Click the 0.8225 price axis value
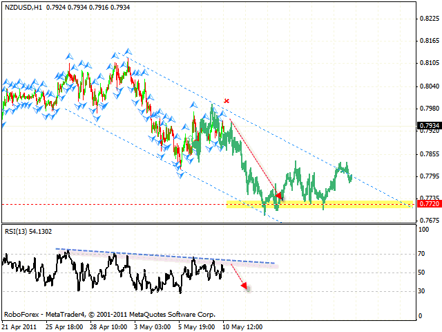 (427, 19)
